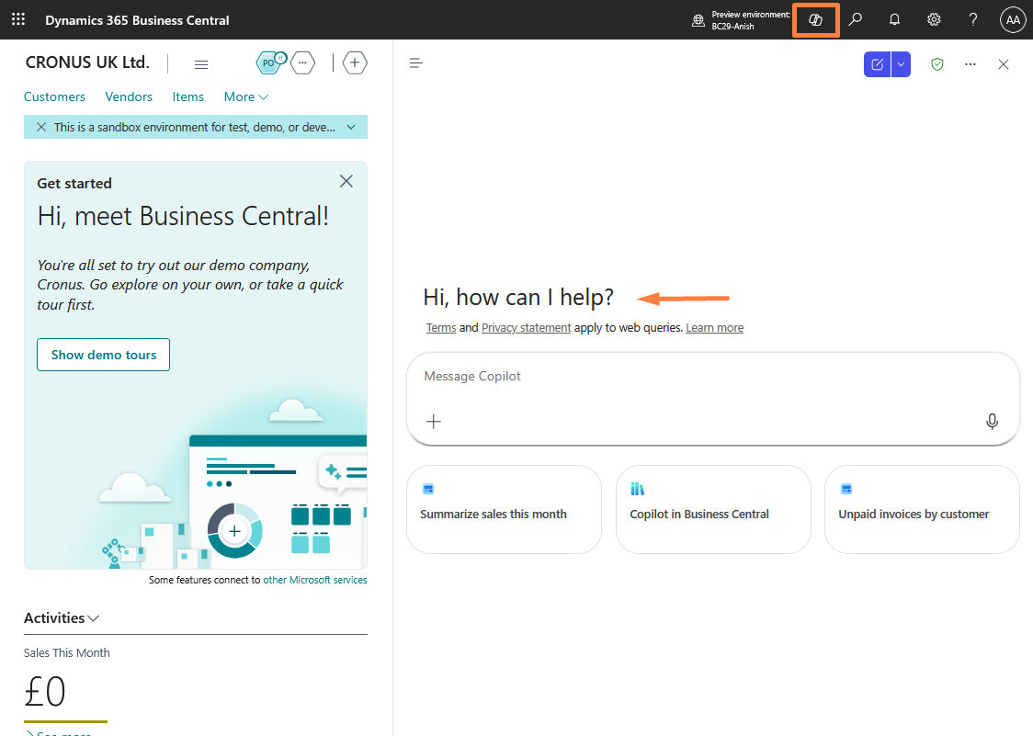Screen dimensions: 1033x736
Task: Dismiss the sandbox environment notification
Action: (40, 127)
